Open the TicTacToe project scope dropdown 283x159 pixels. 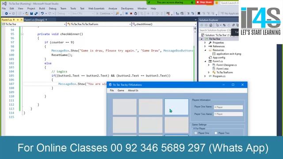click(x=65, y=24)
